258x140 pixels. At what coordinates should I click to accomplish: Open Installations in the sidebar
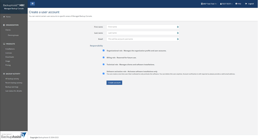10,49
